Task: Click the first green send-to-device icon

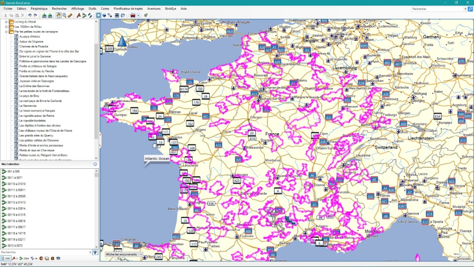Action: [44, 15]
